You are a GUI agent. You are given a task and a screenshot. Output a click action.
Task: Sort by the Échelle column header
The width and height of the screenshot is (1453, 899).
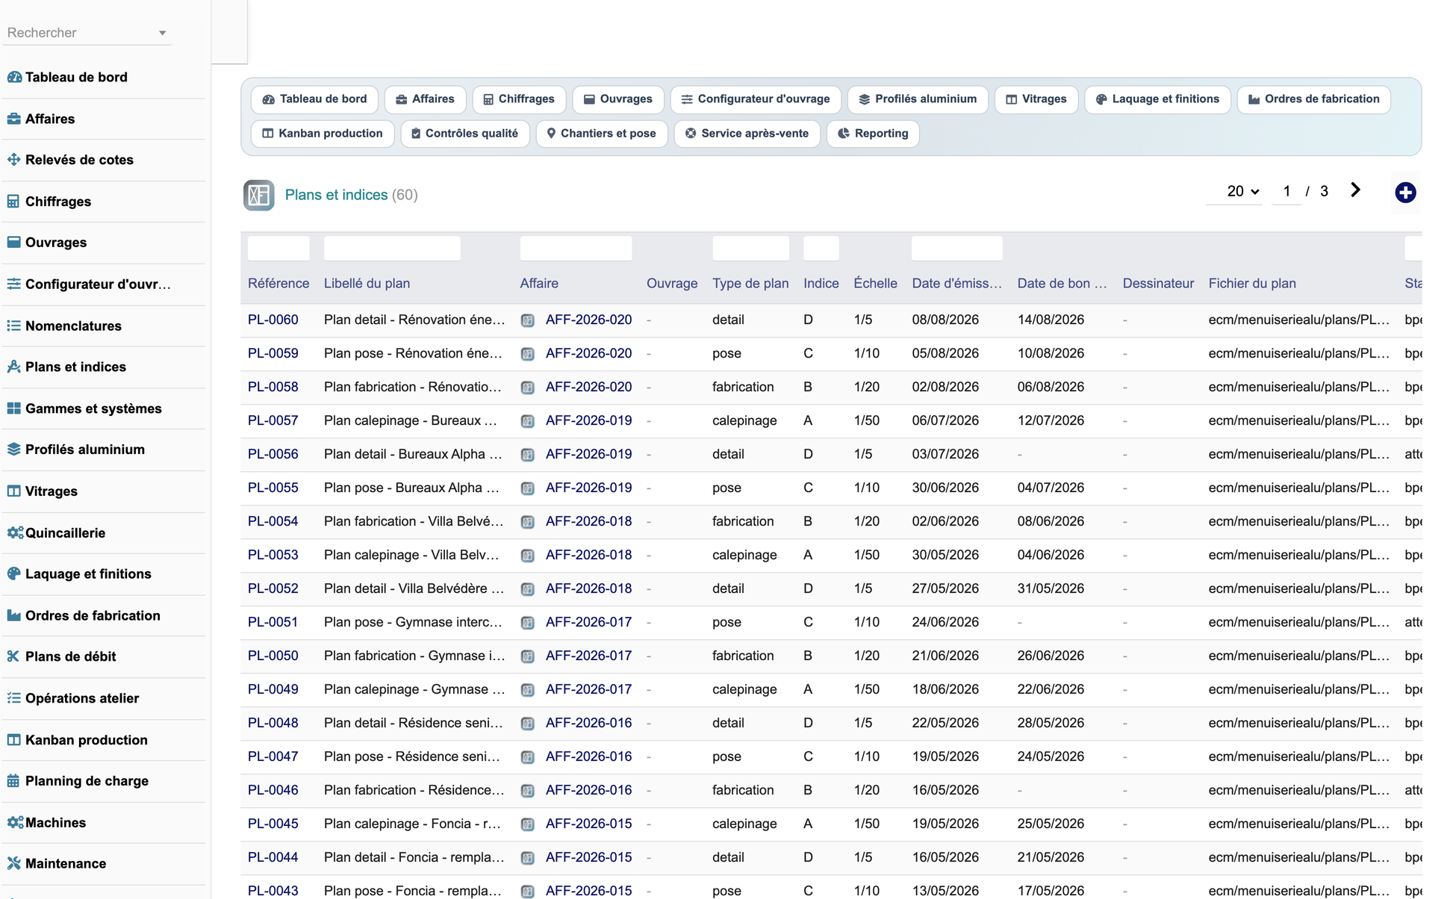tap(875, 284)
